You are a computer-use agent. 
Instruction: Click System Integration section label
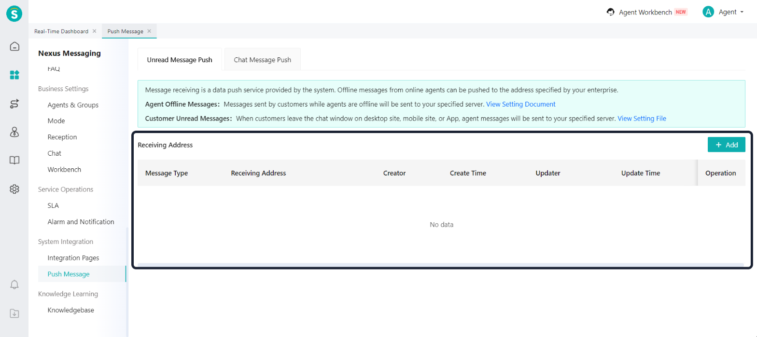[x=66, y=242]
